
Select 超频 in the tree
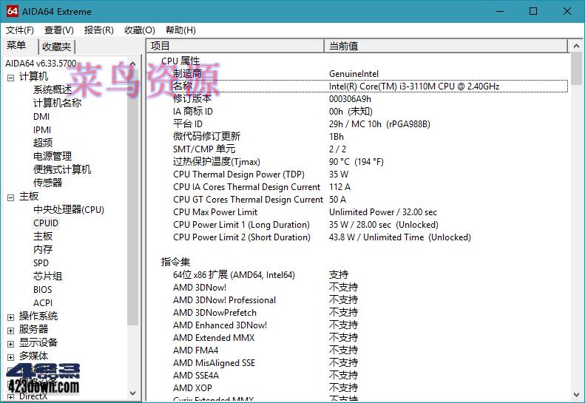click(x=43, y=143)
